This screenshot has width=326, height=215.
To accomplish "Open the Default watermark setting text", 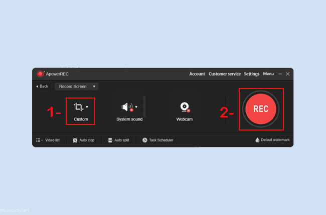I will pos(275,140).
